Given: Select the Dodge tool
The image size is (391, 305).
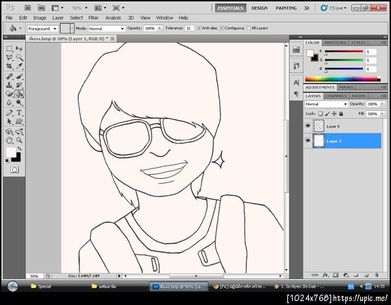Looking at the screenshot, I should [19, 103].
